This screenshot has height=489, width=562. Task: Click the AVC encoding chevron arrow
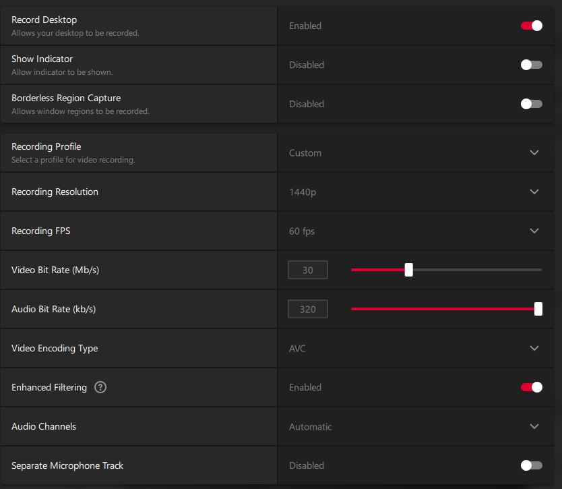534,349
